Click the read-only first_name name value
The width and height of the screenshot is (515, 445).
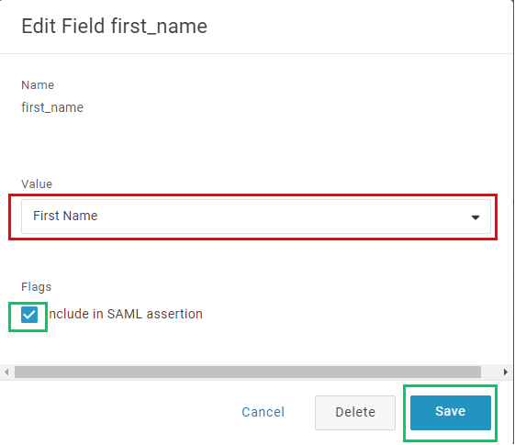[x=52, y=107]
